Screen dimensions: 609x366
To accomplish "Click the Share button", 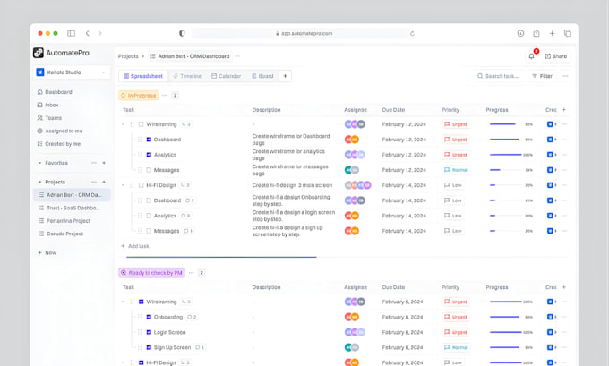I will pos(556,56).
